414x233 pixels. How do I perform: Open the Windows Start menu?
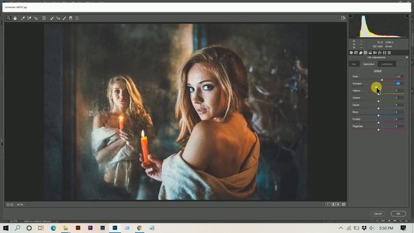click(6, 228)
